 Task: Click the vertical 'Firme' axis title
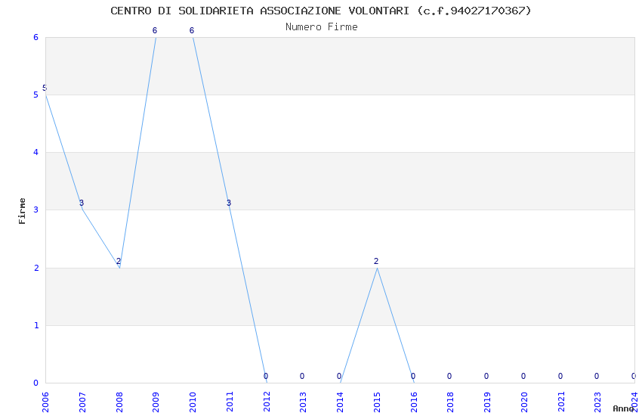click(22, 211)
